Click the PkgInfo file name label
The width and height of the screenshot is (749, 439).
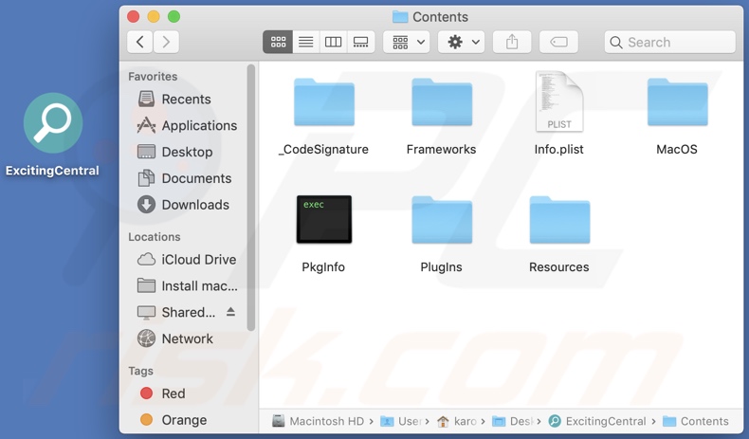pyautogui.click(x=323, y=266)
